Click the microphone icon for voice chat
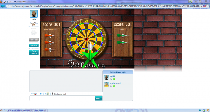Screen dimensions: 210x112 52,94
